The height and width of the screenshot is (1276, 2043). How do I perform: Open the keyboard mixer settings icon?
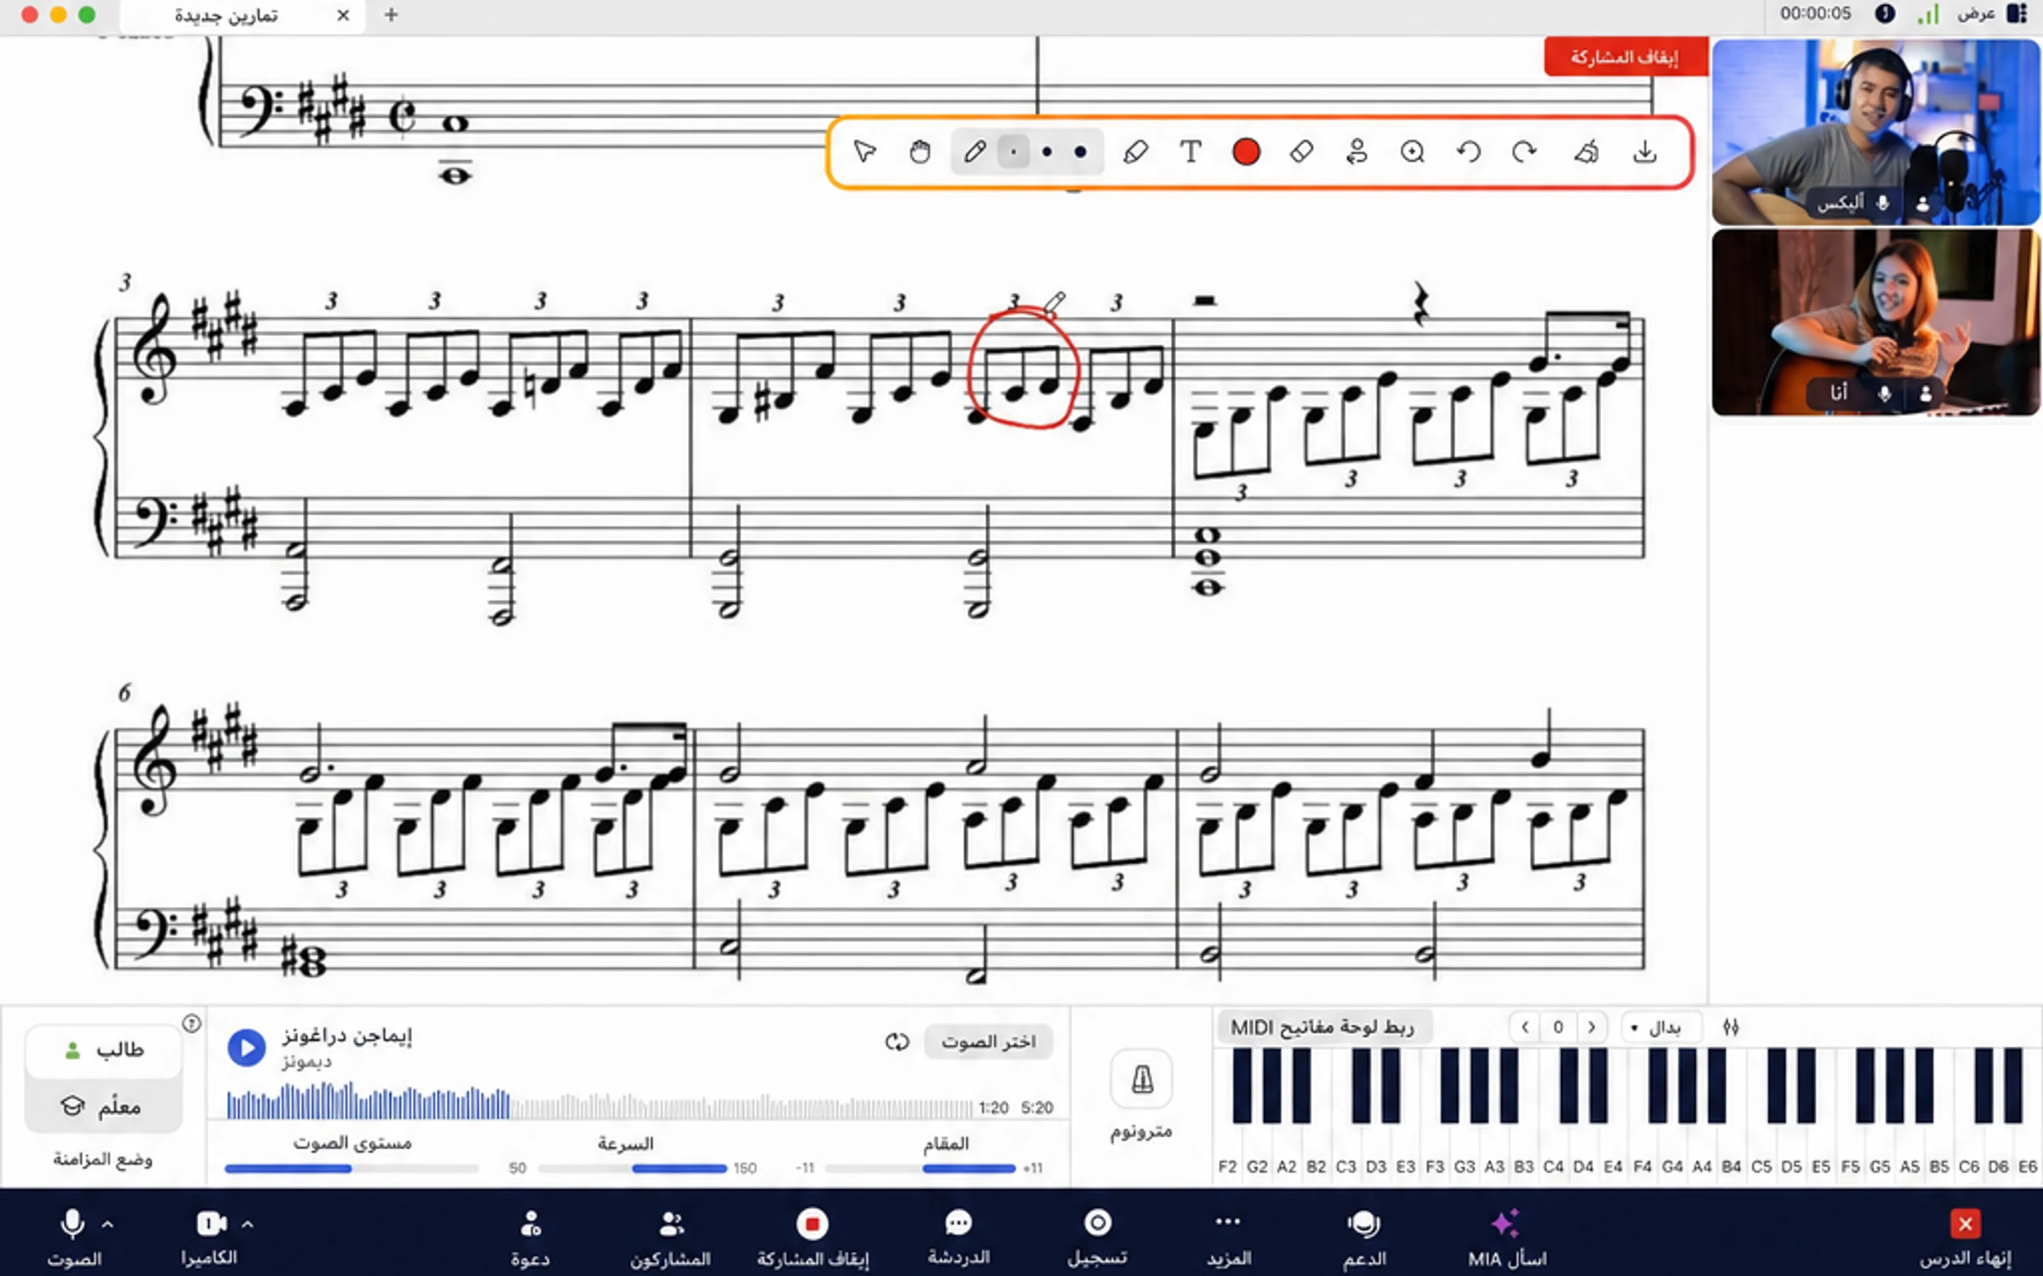click(1731, 1027)
